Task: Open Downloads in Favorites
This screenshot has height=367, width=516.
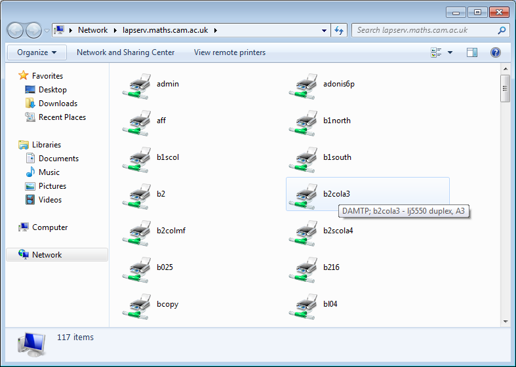Action: pyautogui.click(x=58, y=104)
